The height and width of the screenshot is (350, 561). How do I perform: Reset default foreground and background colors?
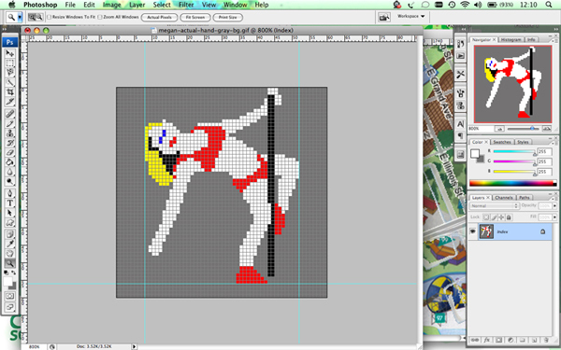click(x=7, y=273)
